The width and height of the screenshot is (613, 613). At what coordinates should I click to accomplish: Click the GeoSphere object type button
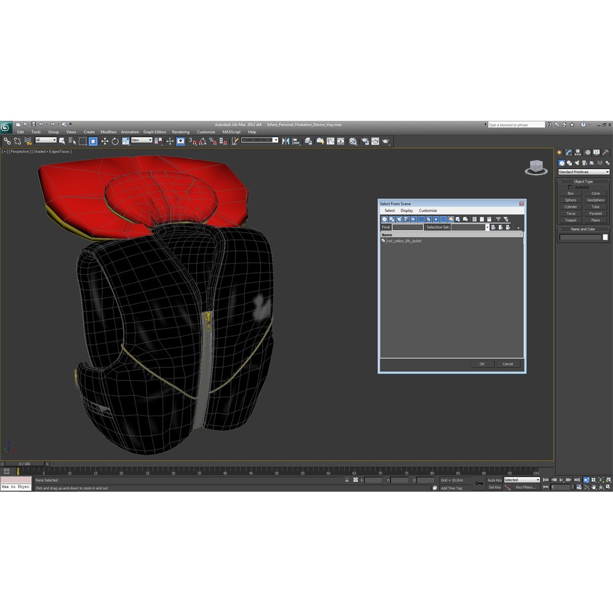point(595,200)
